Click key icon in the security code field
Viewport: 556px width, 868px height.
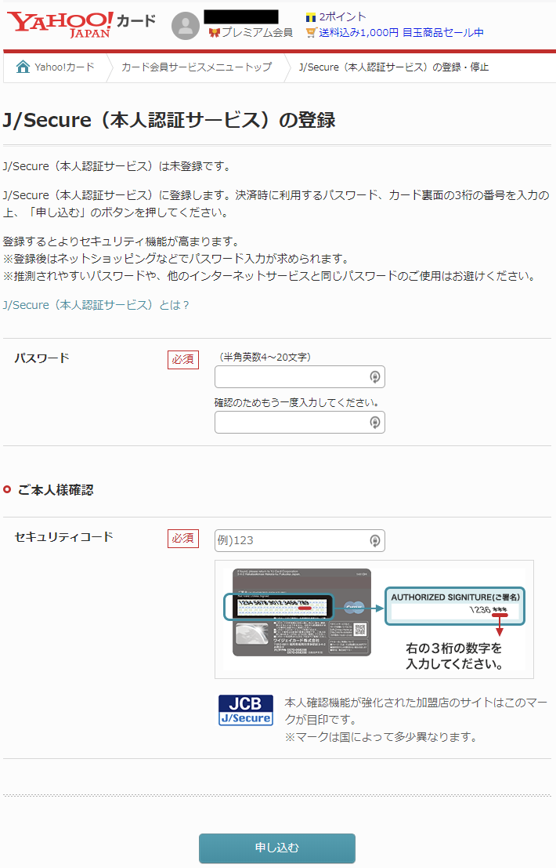tap(375, 540)
